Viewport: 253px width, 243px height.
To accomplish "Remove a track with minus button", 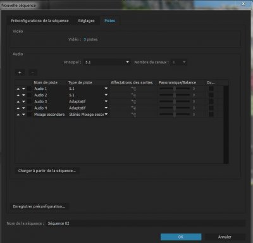I will (x=33, y=73).
